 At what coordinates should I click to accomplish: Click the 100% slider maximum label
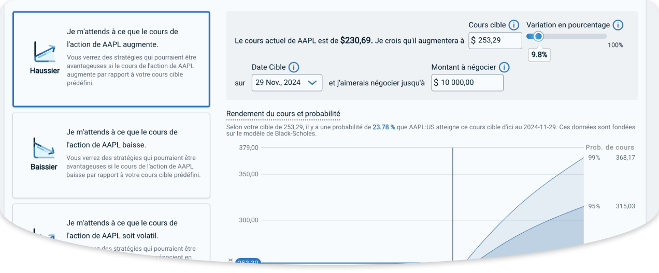pos(615,45)
